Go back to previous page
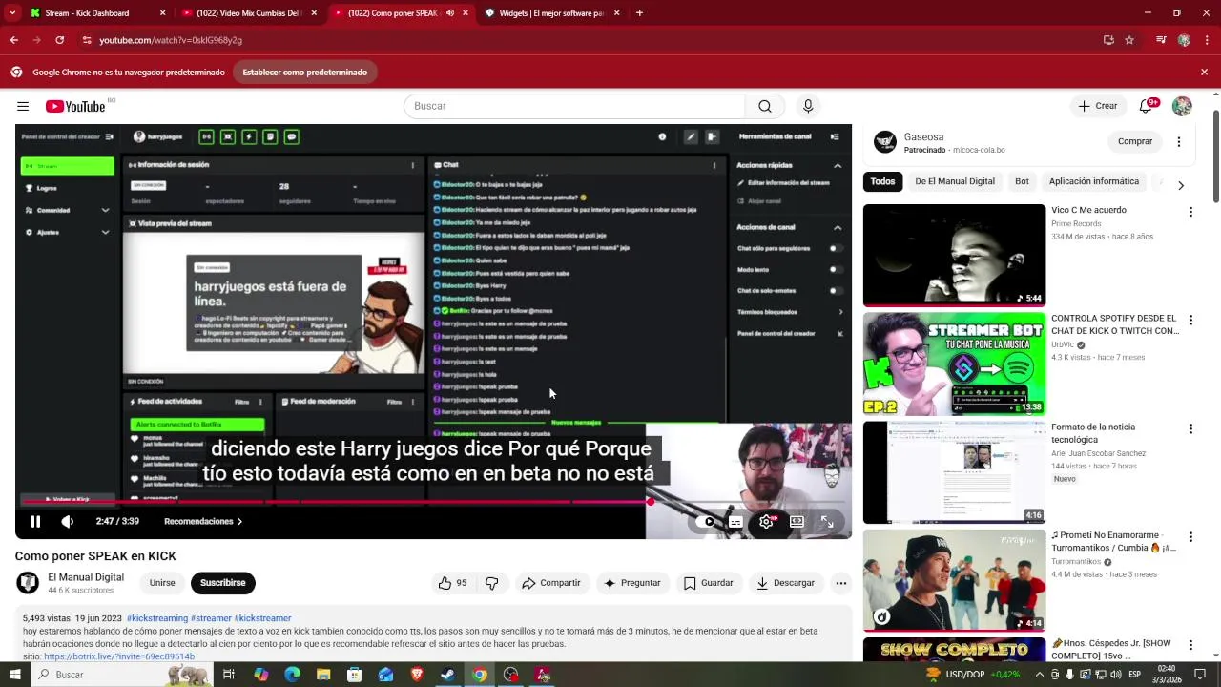The image size is (1221, 687). point(13,40)
